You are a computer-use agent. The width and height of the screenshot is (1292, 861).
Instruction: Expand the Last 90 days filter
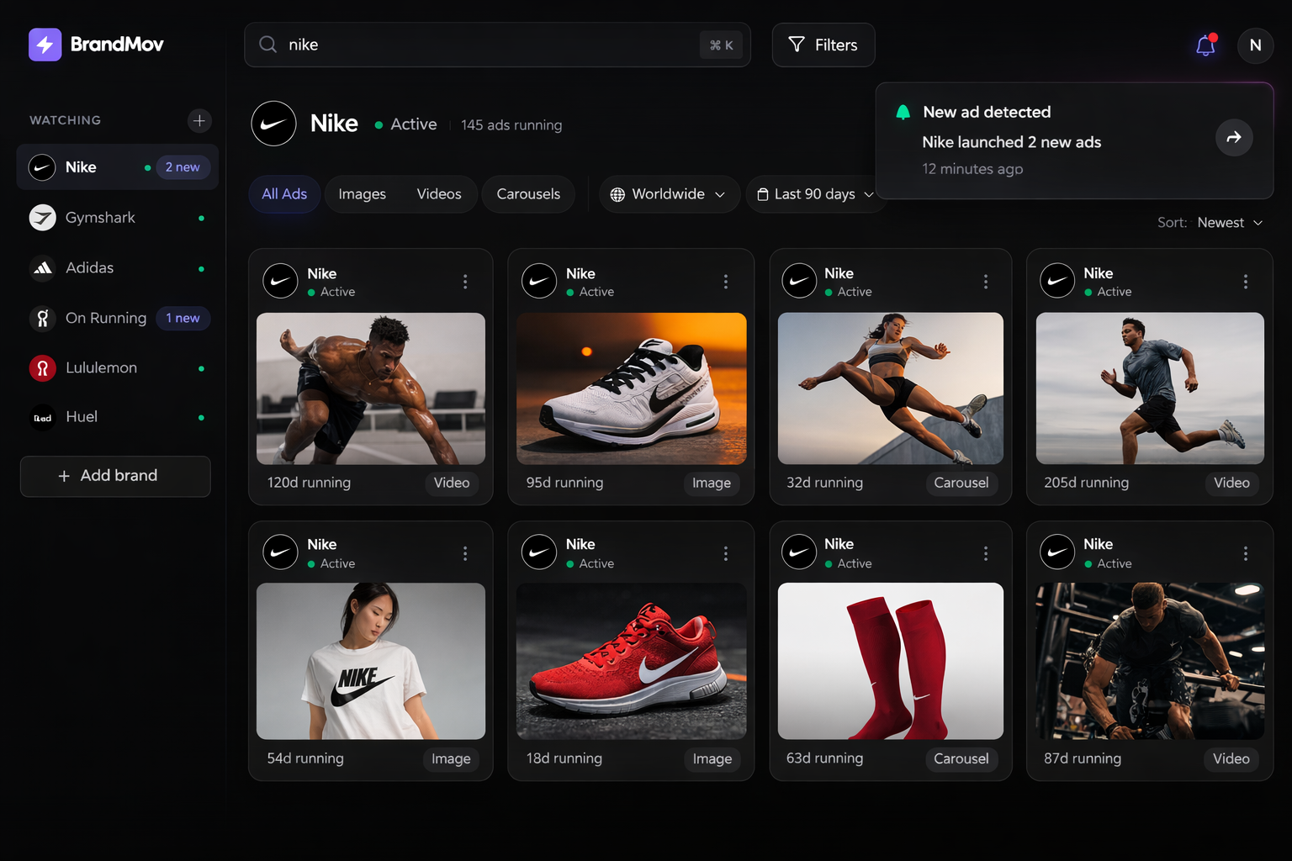coord(815,194)
